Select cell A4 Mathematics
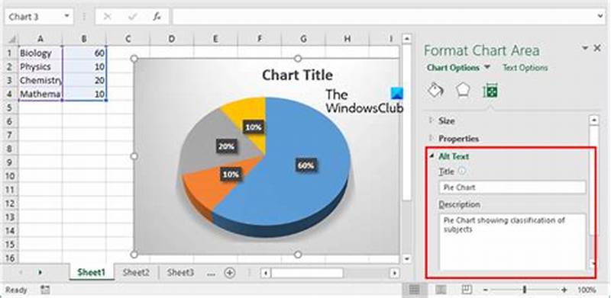Screen dimensions: 611x298 40,94
